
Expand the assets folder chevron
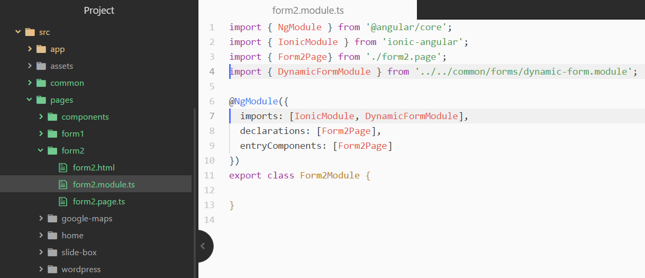pyautogui.click(x=30, y=66)
